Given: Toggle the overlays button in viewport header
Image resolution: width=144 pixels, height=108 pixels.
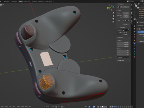Looking at the screenshot, I should [94, 107].
